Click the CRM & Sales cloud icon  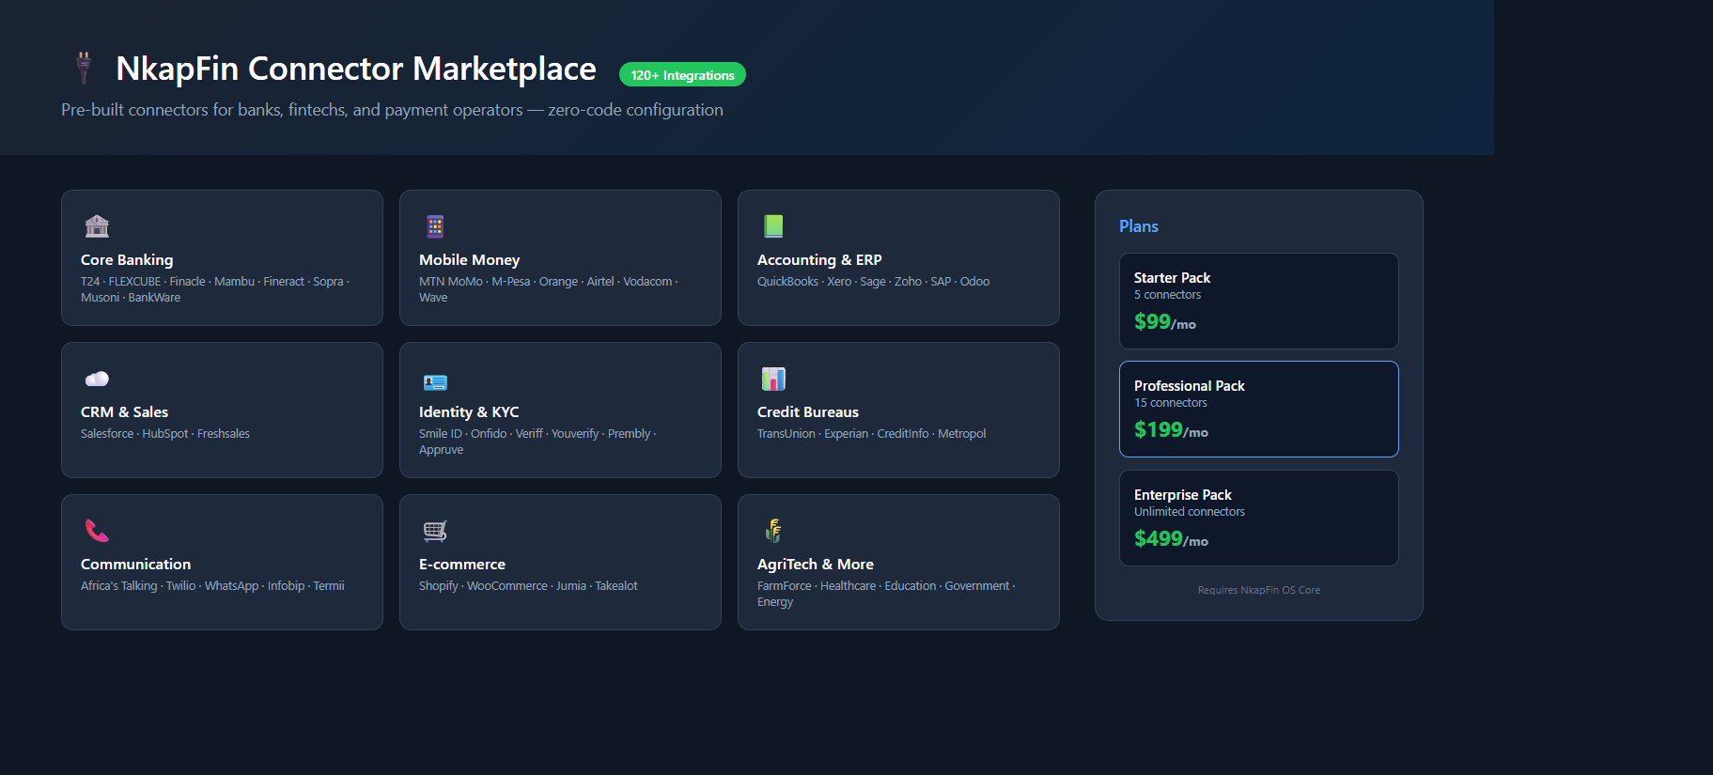pos(97,379)
